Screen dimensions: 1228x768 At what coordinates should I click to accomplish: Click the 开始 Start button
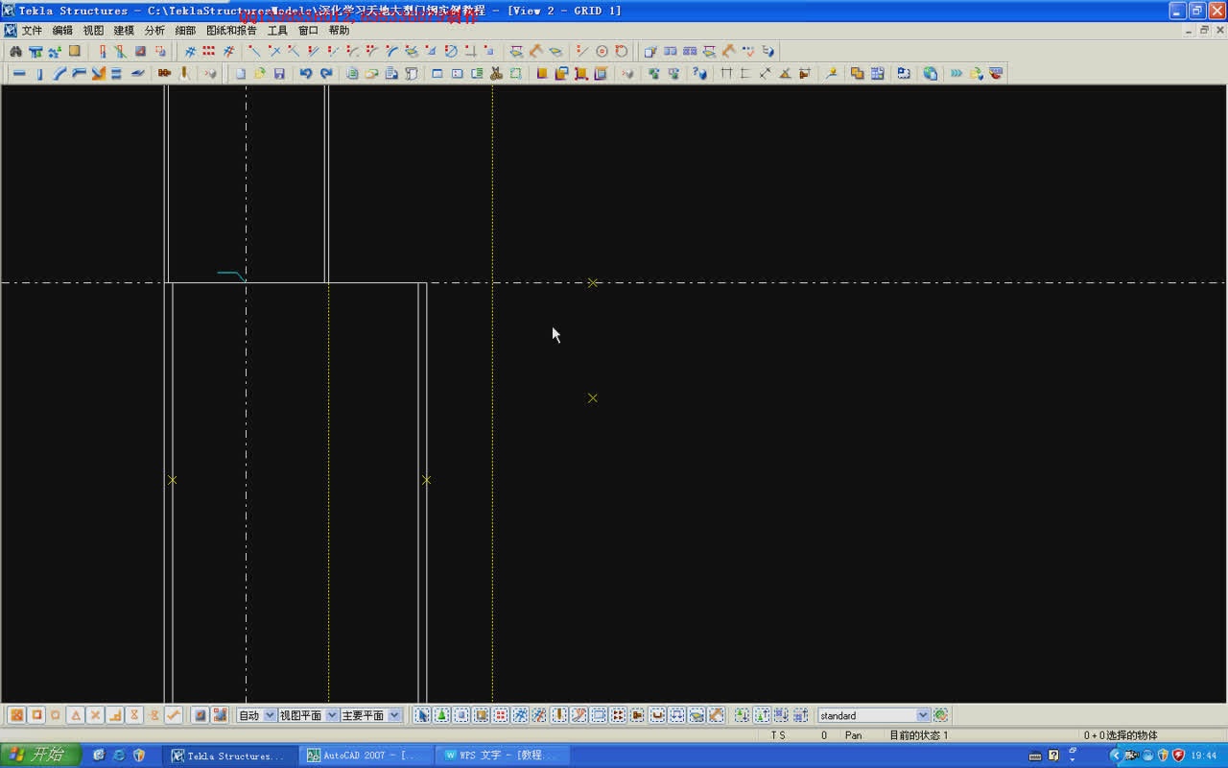coord(38,756)
